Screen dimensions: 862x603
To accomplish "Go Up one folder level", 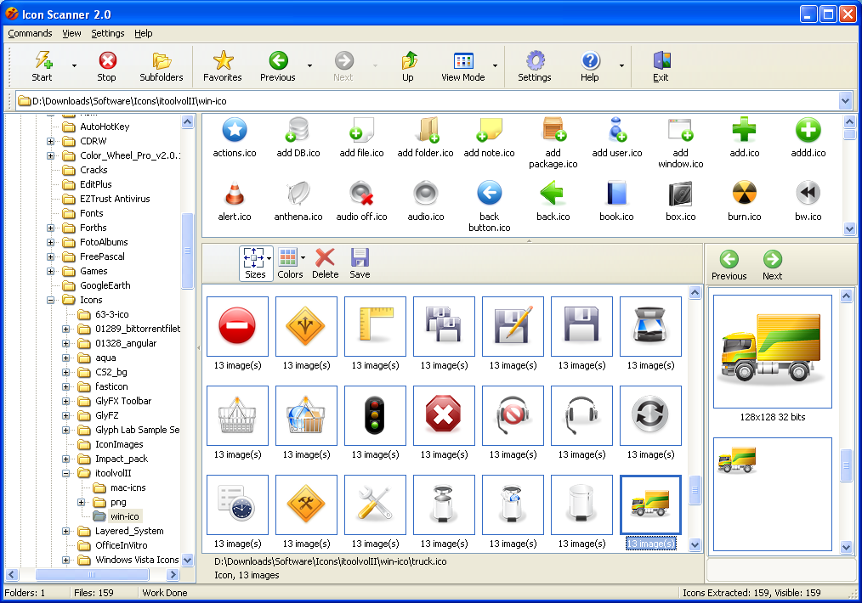I will point(408,62).
